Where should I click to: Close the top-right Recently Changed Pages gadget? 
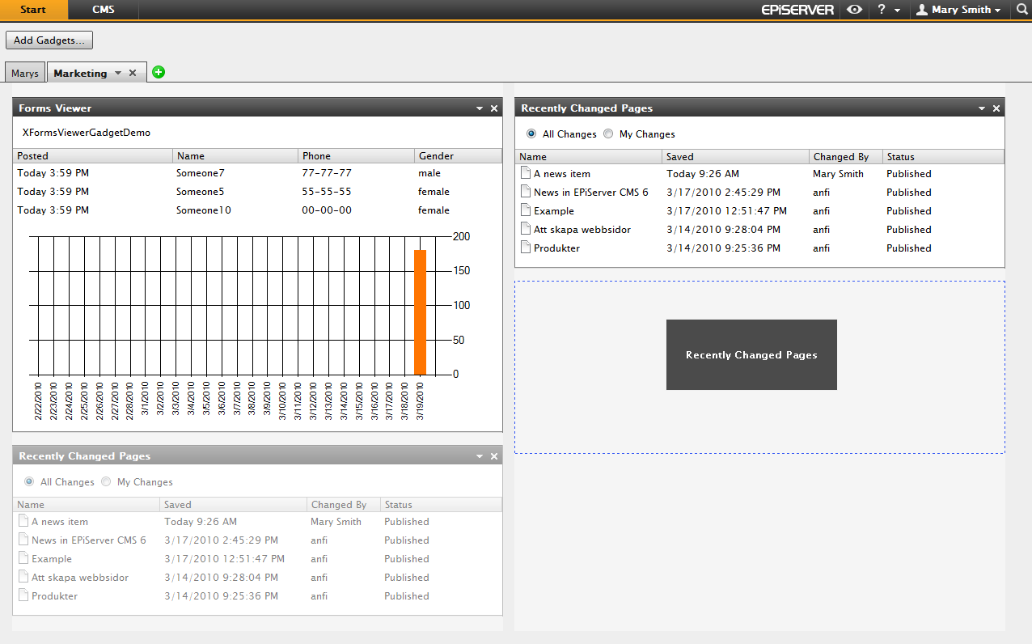click(996, 108)
